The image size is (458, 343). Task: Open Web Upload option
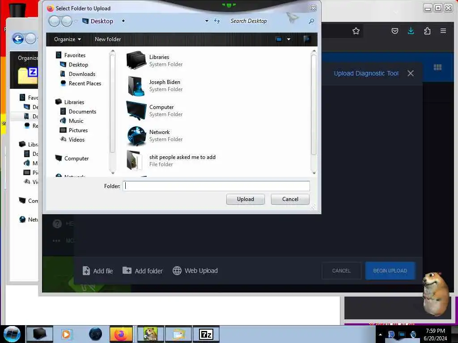coord(195,271)
